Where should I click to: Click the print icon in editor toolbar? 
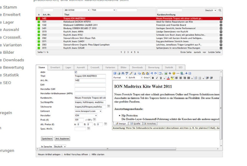click(119, 73)
